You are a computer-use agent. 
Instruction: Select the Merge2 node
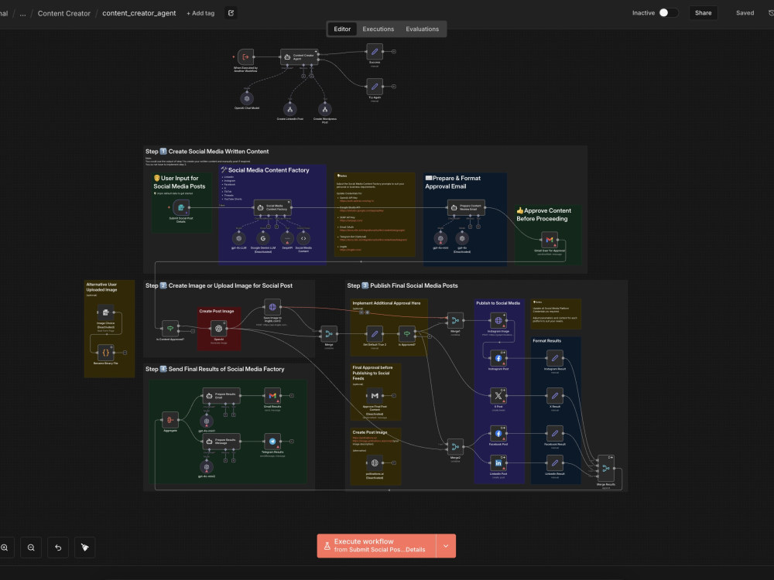click(455, 447)
